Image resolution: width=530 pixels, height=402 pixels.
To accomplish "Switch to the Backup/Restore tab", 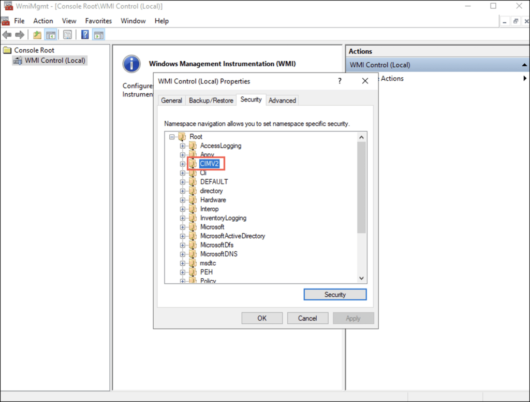I will tap(211, 100).
